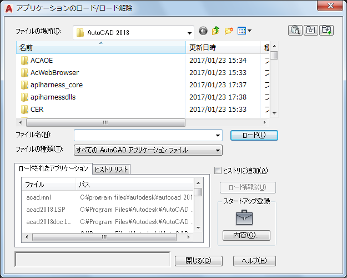The image size is (347, 278).
Task: Click the 2017/01/23 17:37 date cell
Action: pyautogui.click(x=218, y=85)
